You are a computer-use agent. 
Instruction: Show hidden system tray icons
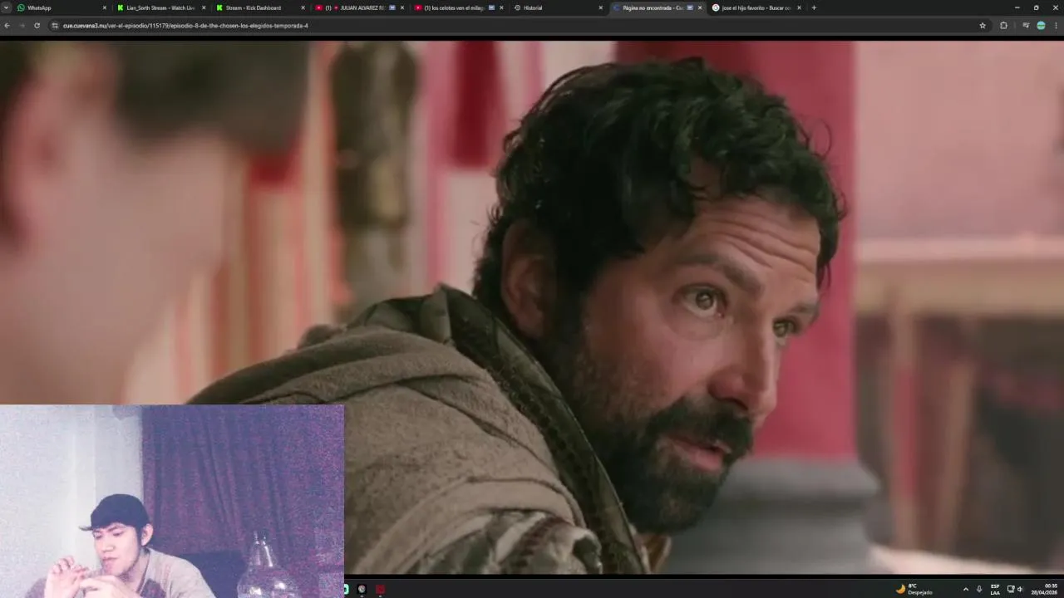tap(965, 589)
